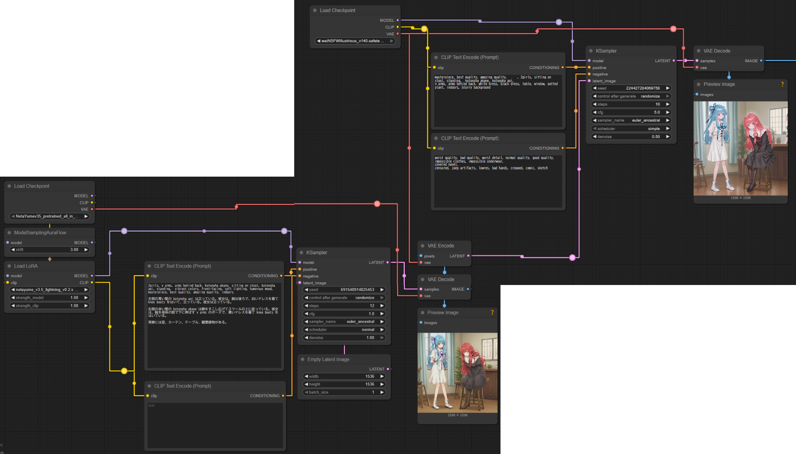This screenshot has width=796, height=454.
Task: Click the right arrow on width 1536
Action: (382, 376)
